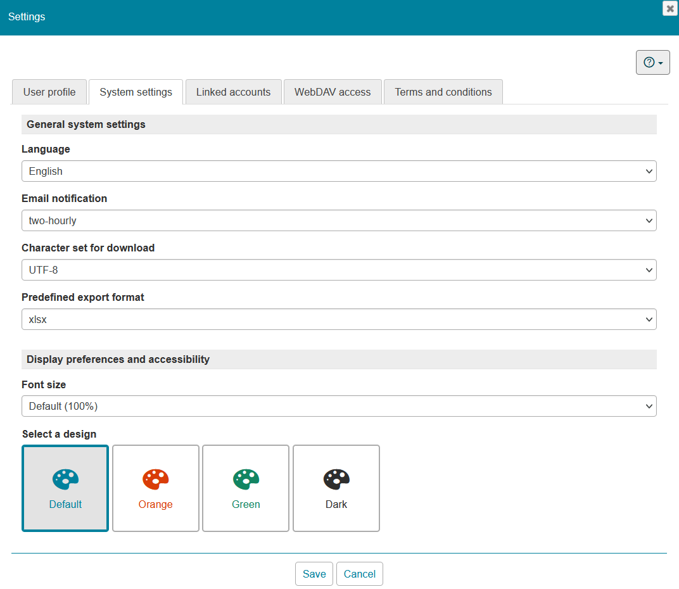Click the Save button
679x589 pixels.
pyautogui.click(x=314, y=574)
